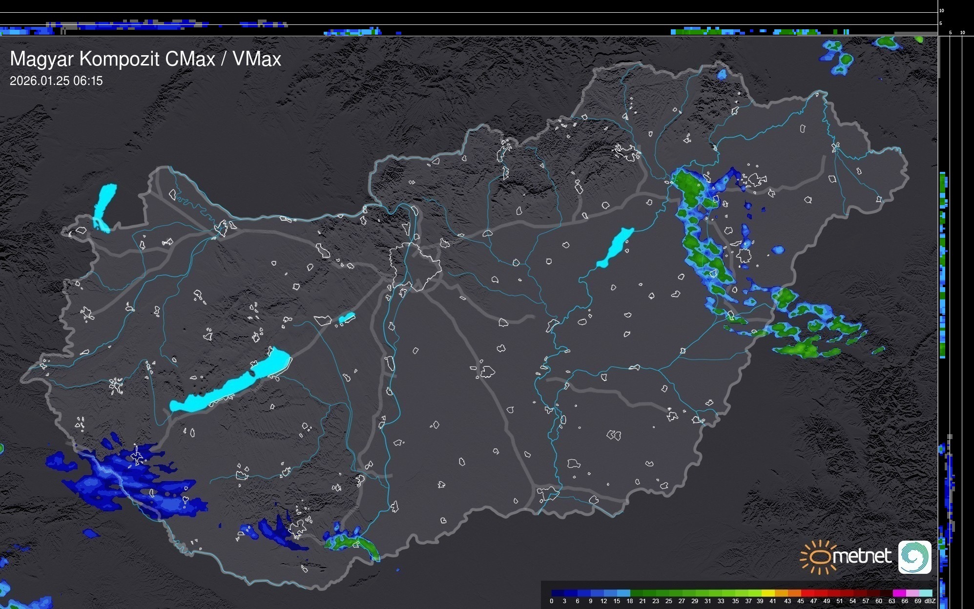Click the magenta 63 dBZ legend swatch
This screenshot has width=974, height=609.
[x=899, y=593]
